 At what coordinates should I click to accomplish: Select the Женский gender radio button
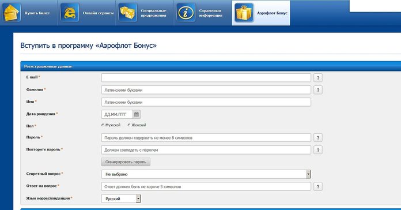[129, 125]
